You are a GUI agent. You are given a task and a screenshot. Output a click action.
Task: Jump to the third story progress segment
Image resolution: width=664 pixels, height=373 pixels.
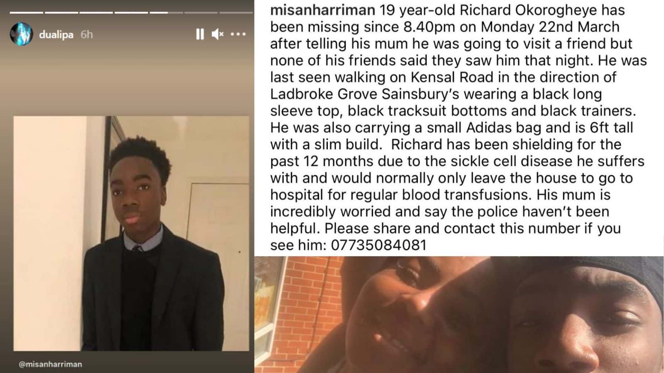click(96, 12)
